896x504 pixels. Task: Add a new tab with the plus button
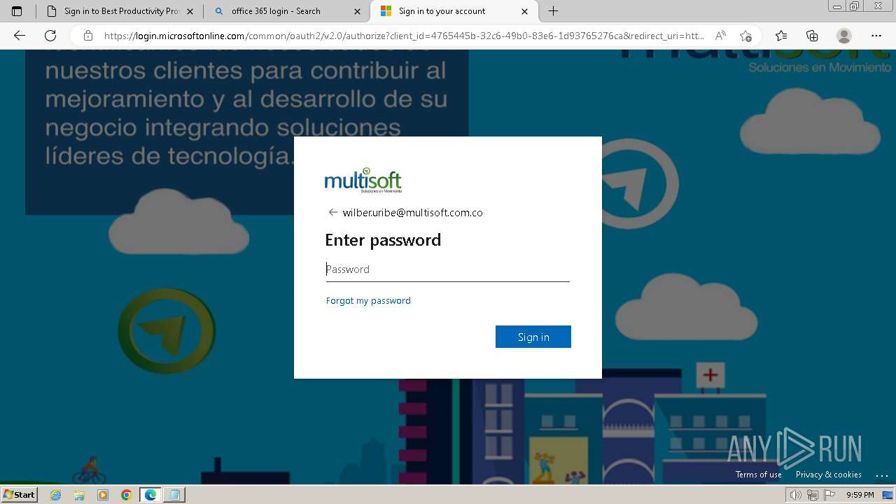(x=553, y=11)
